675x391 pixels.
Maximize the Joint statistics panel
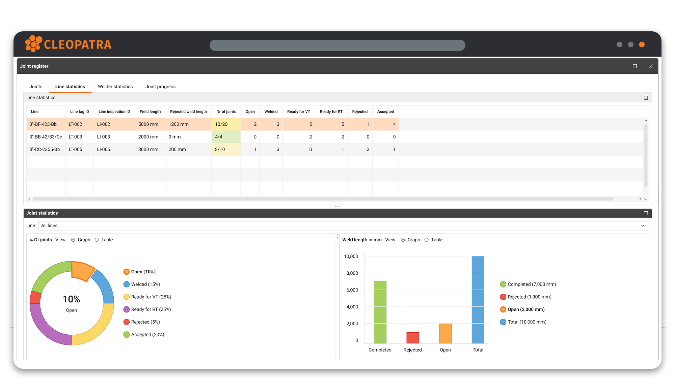click(646, 213)
